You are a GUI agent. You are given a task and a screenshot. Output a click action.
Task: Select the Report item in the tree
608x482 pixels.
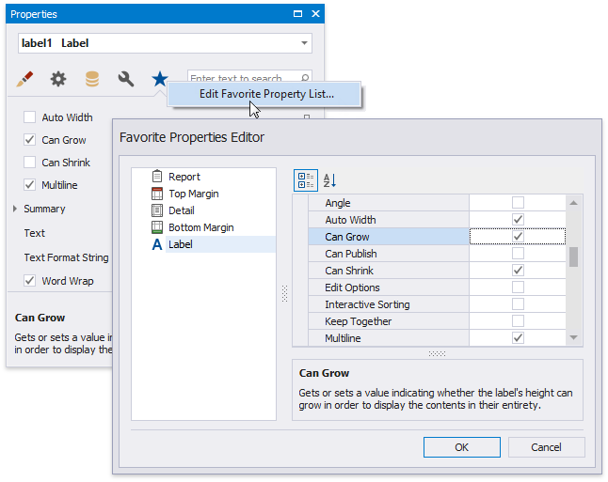click(184, 177)
